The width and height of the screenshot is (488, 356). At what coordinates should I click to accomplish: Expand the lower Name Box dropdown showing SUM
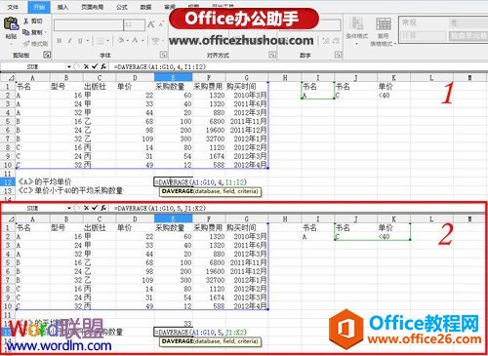point(69,208)
